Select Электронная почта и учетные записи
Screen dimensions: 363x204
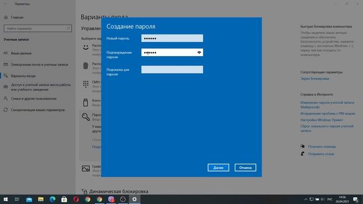pos(40,65)
